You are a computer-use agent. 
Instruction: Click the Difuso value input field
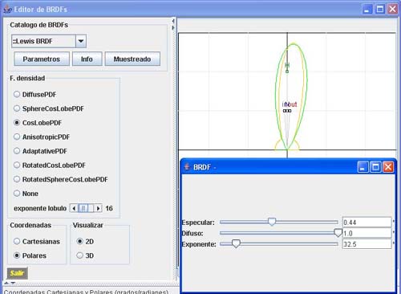[367, 233]
